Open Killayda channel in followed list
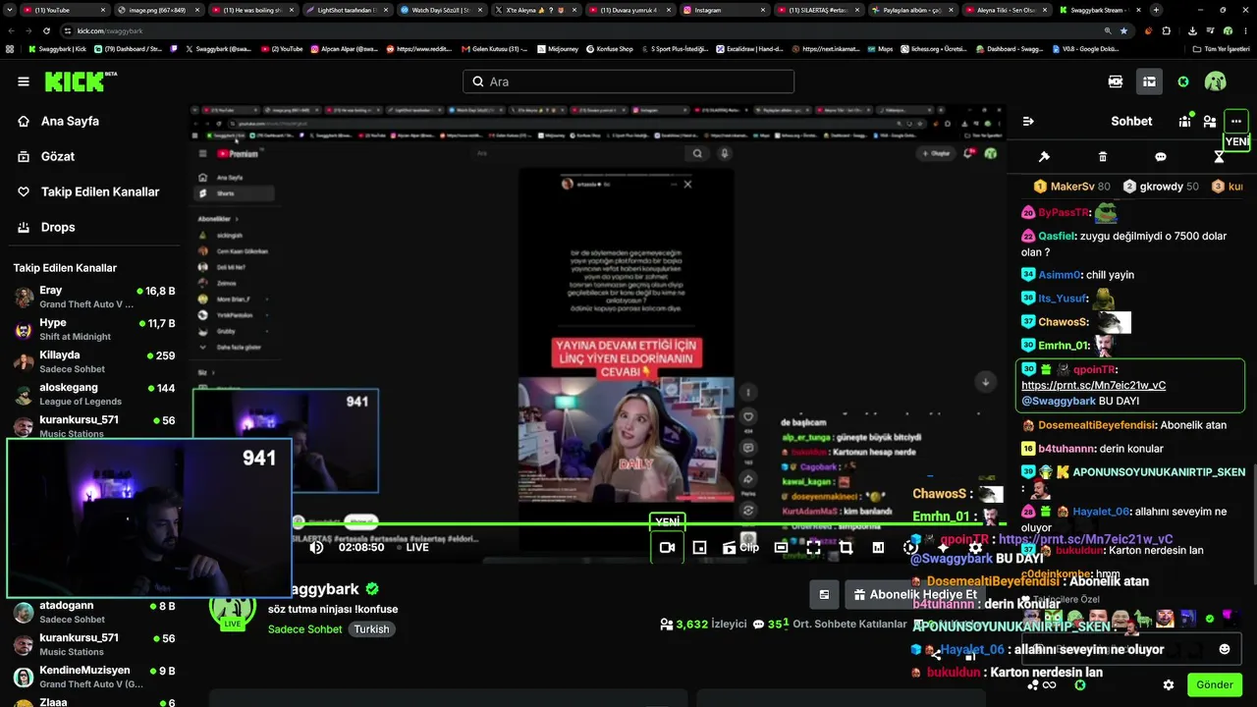 point(94,361)
